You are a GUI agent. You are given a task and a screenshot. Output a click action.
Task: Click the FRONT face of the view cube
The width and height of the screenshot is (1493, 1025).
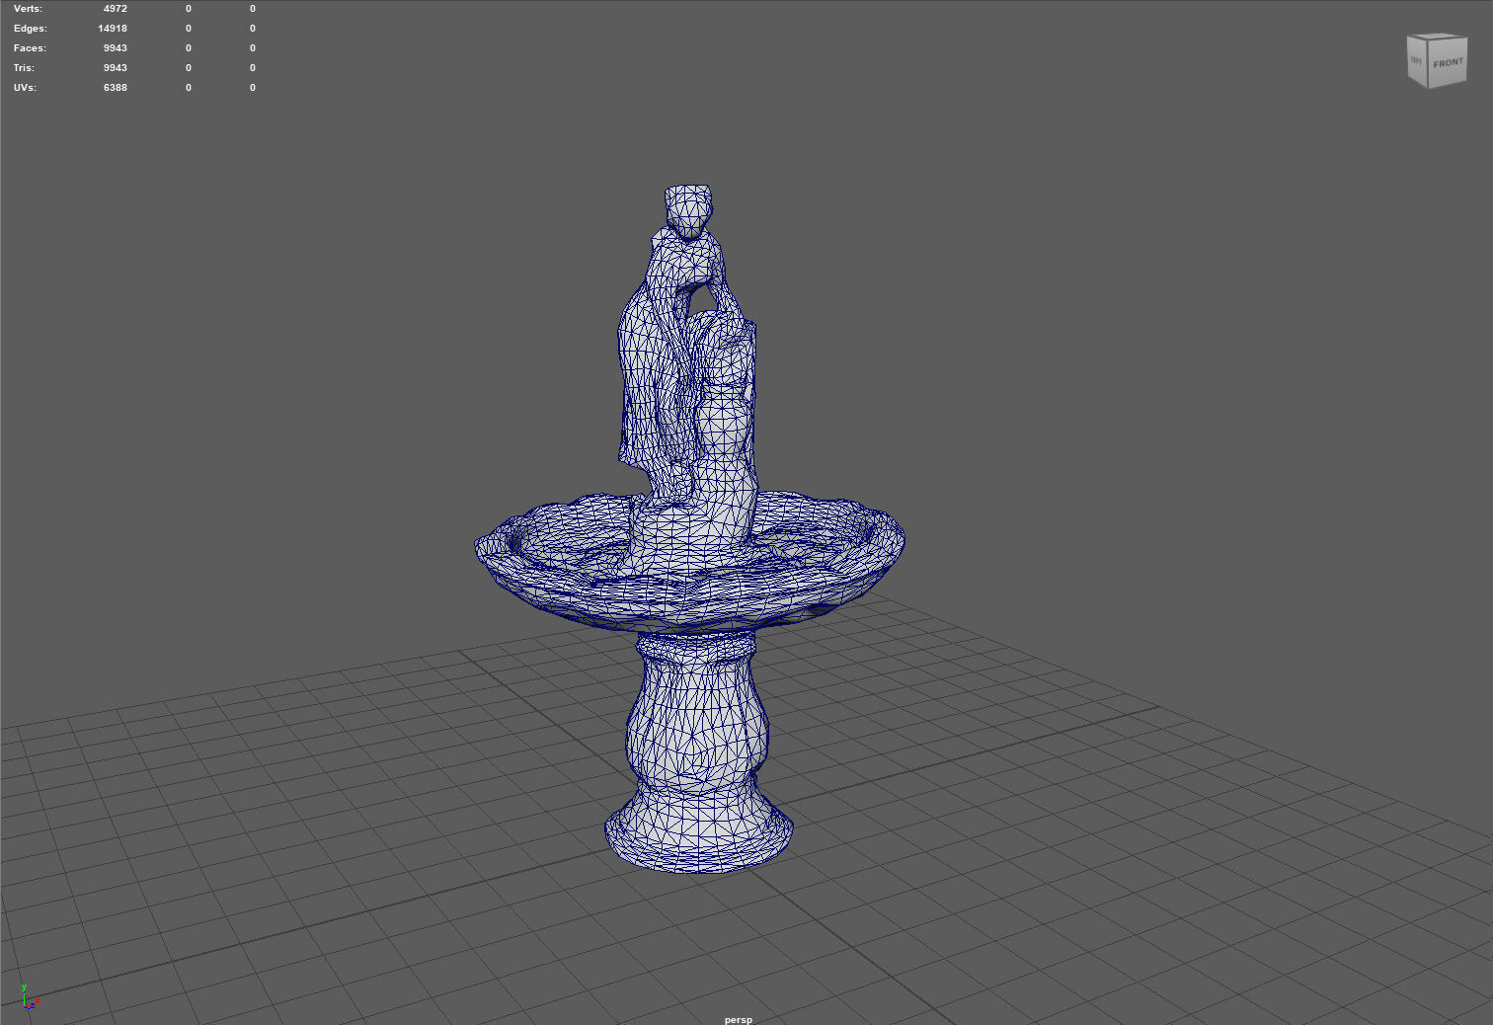(x=1448, y=63)
